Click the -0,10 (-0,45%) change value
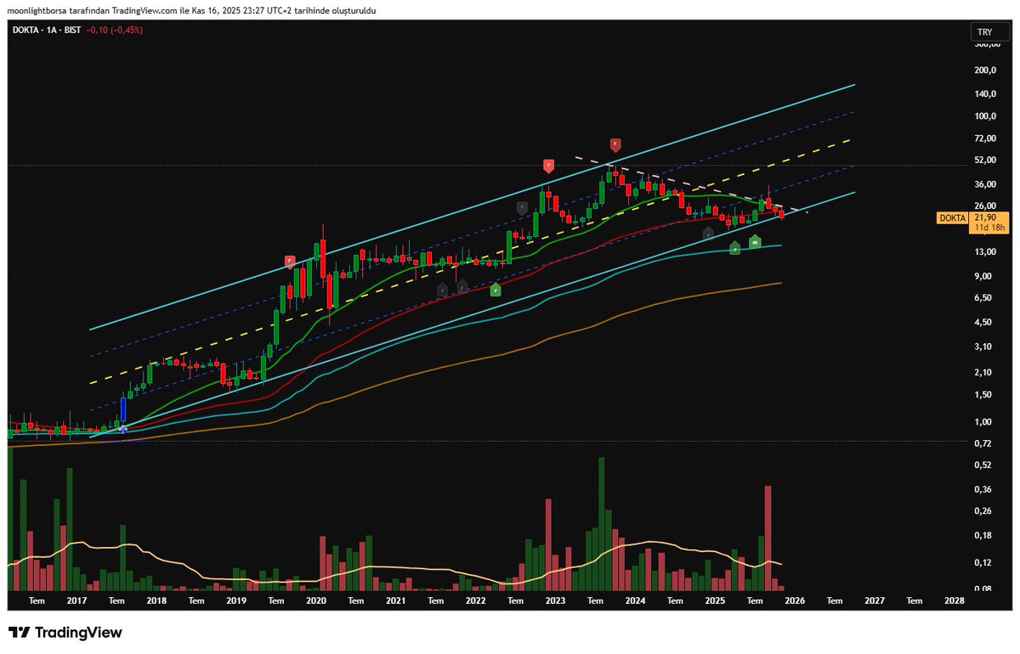The image size is (1020, 654). pyautogui.click(x=114, y=30)
